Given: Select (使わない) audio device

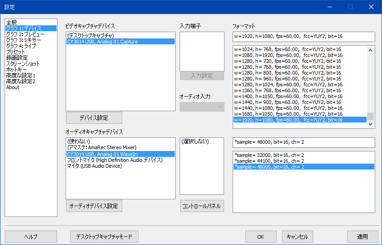Looking at the screenshot, I should tap(120, 141).
